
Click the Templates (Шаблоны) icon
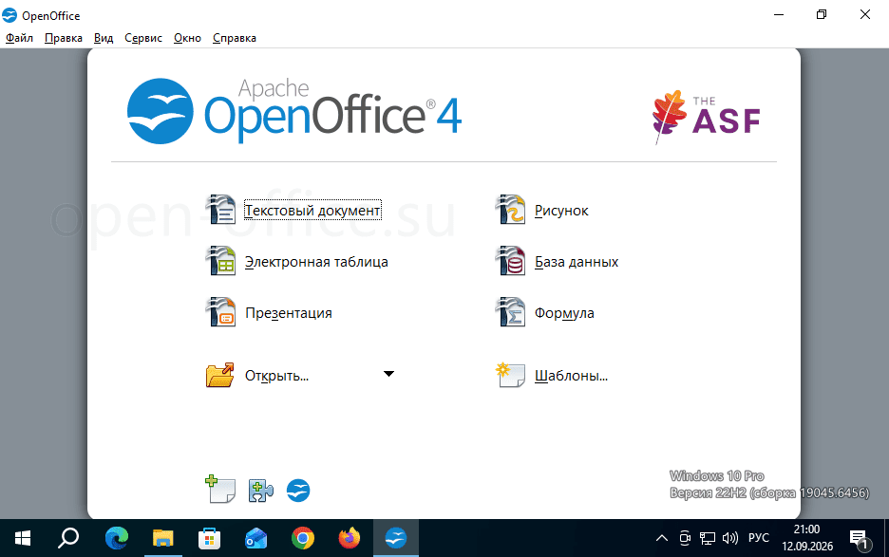[510, 375]
